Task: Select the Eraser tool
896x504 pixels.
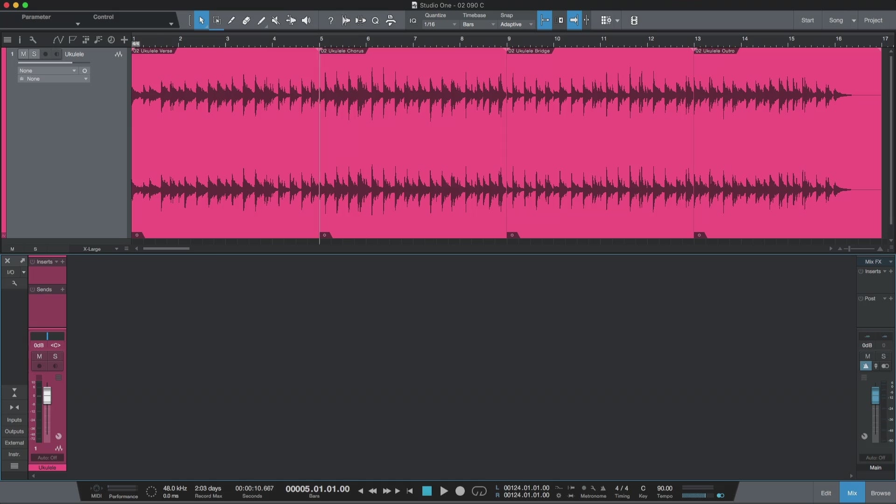Action: click(x=246, y=21)
